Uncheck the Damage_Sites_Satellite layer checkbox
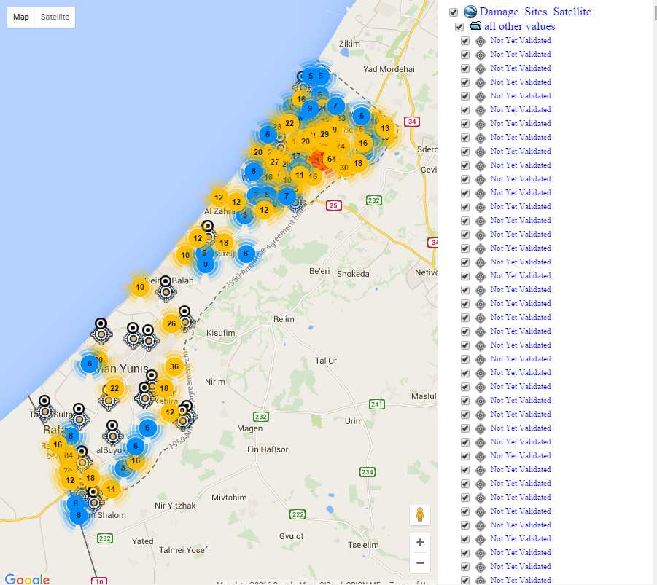Image resolution: width=657 pixels, height=585 pixels. (454, 12)
